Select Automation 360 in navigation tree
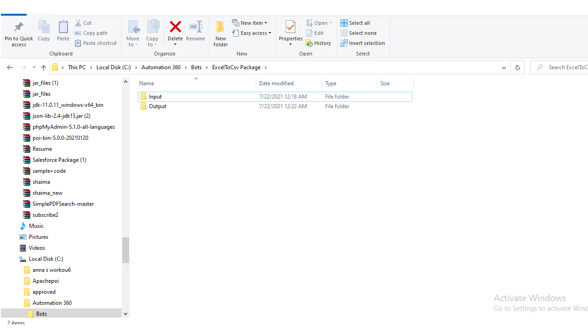The image size is (588, 330). (x=52, y=303)
